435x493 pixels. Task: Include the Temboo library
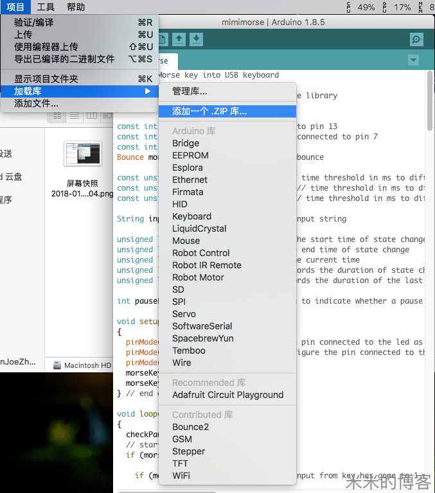[227, 350]
